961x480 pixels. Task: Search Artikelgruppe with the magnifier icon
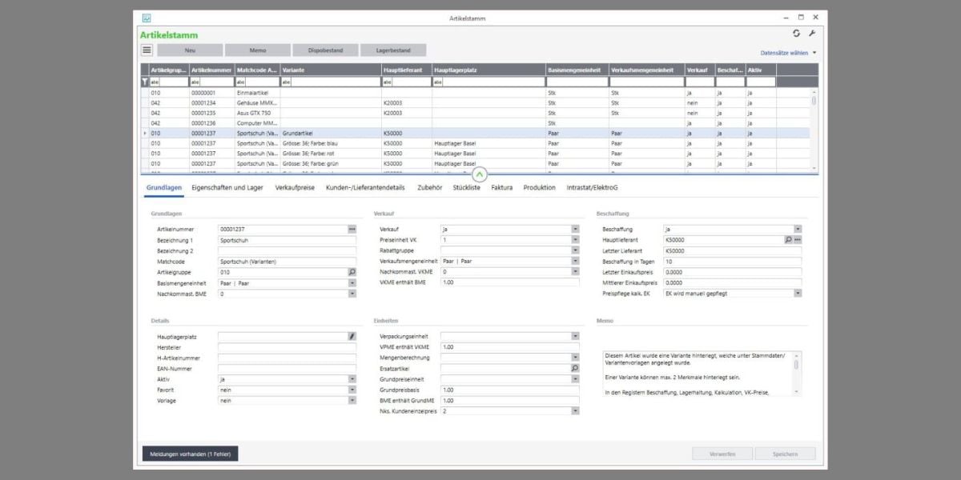(352, 272)
